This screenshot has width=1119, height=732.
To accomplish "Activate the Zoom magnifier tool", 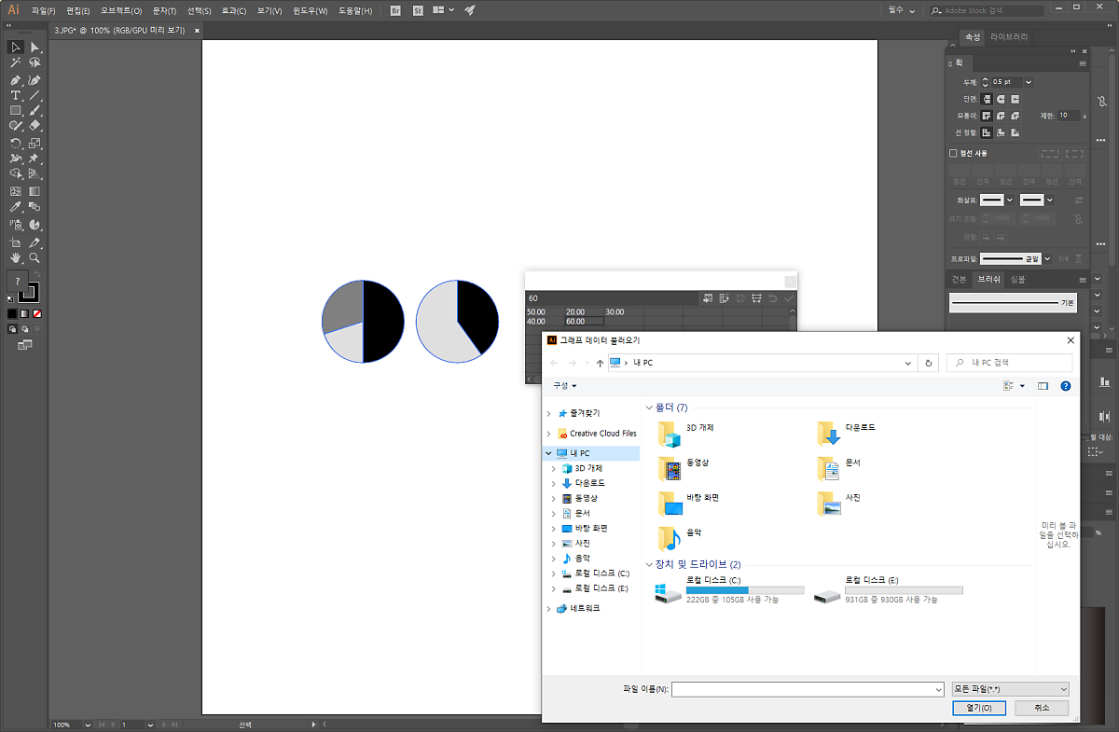I will tap(35, 257).
